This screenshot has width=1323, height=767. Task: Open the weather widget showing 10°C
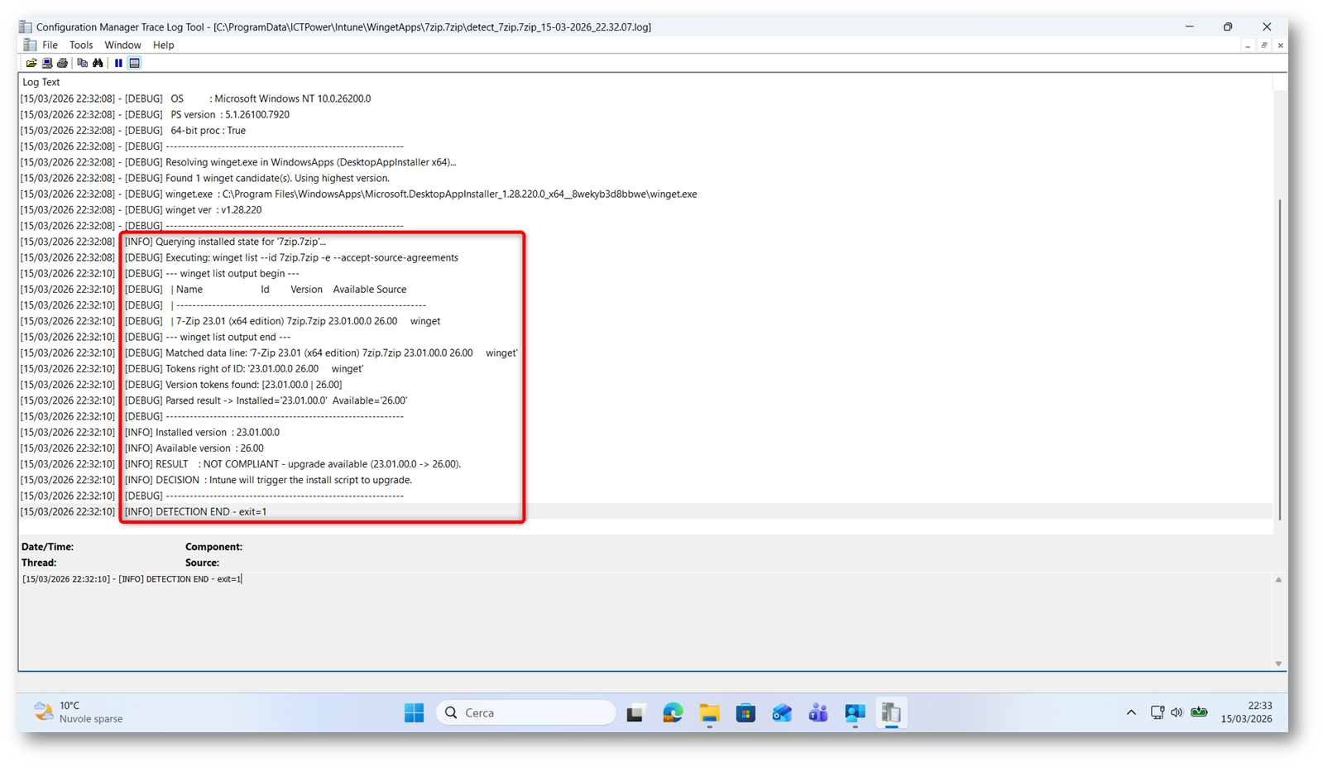click(79, 712)
